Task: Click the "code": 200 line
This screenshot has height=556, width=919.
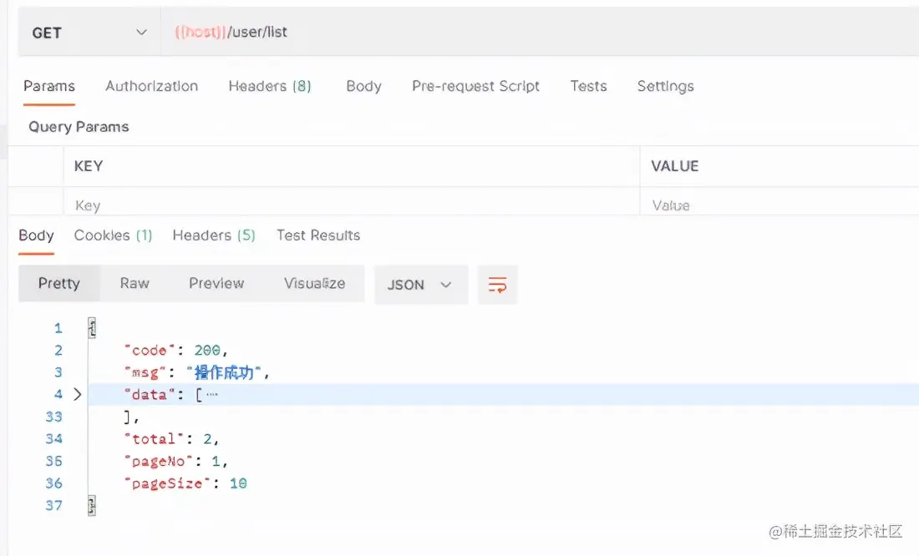Action: pyautogui.click(x=175, y=351)
